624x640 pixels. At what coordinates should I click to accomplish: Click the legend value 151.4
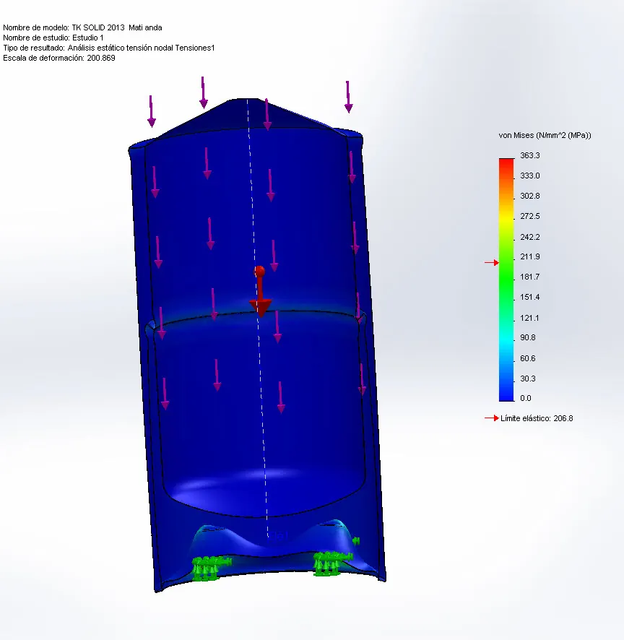(529, 297)
